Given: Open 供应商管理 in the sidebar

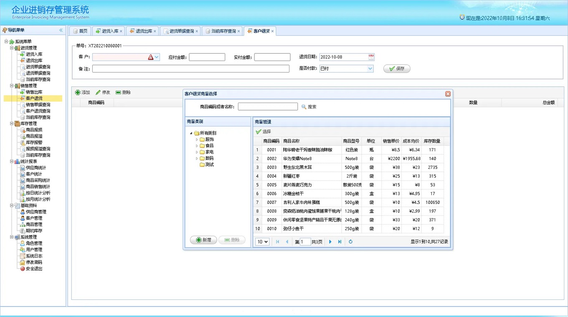Looking at the screenshot, I should [36, 212].
